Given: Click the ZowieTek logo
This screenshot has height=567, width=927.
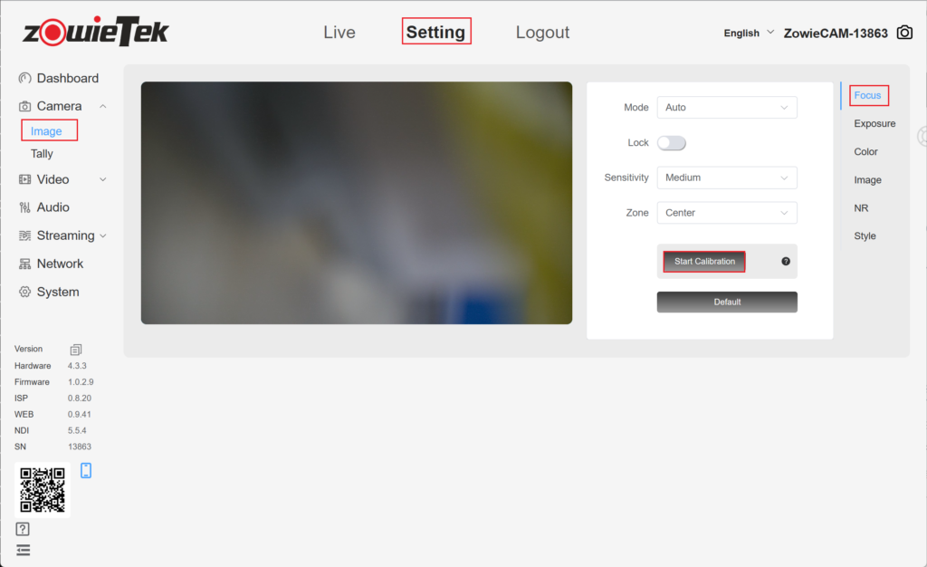Looking at the screenshot, I should tap(96, 32).
